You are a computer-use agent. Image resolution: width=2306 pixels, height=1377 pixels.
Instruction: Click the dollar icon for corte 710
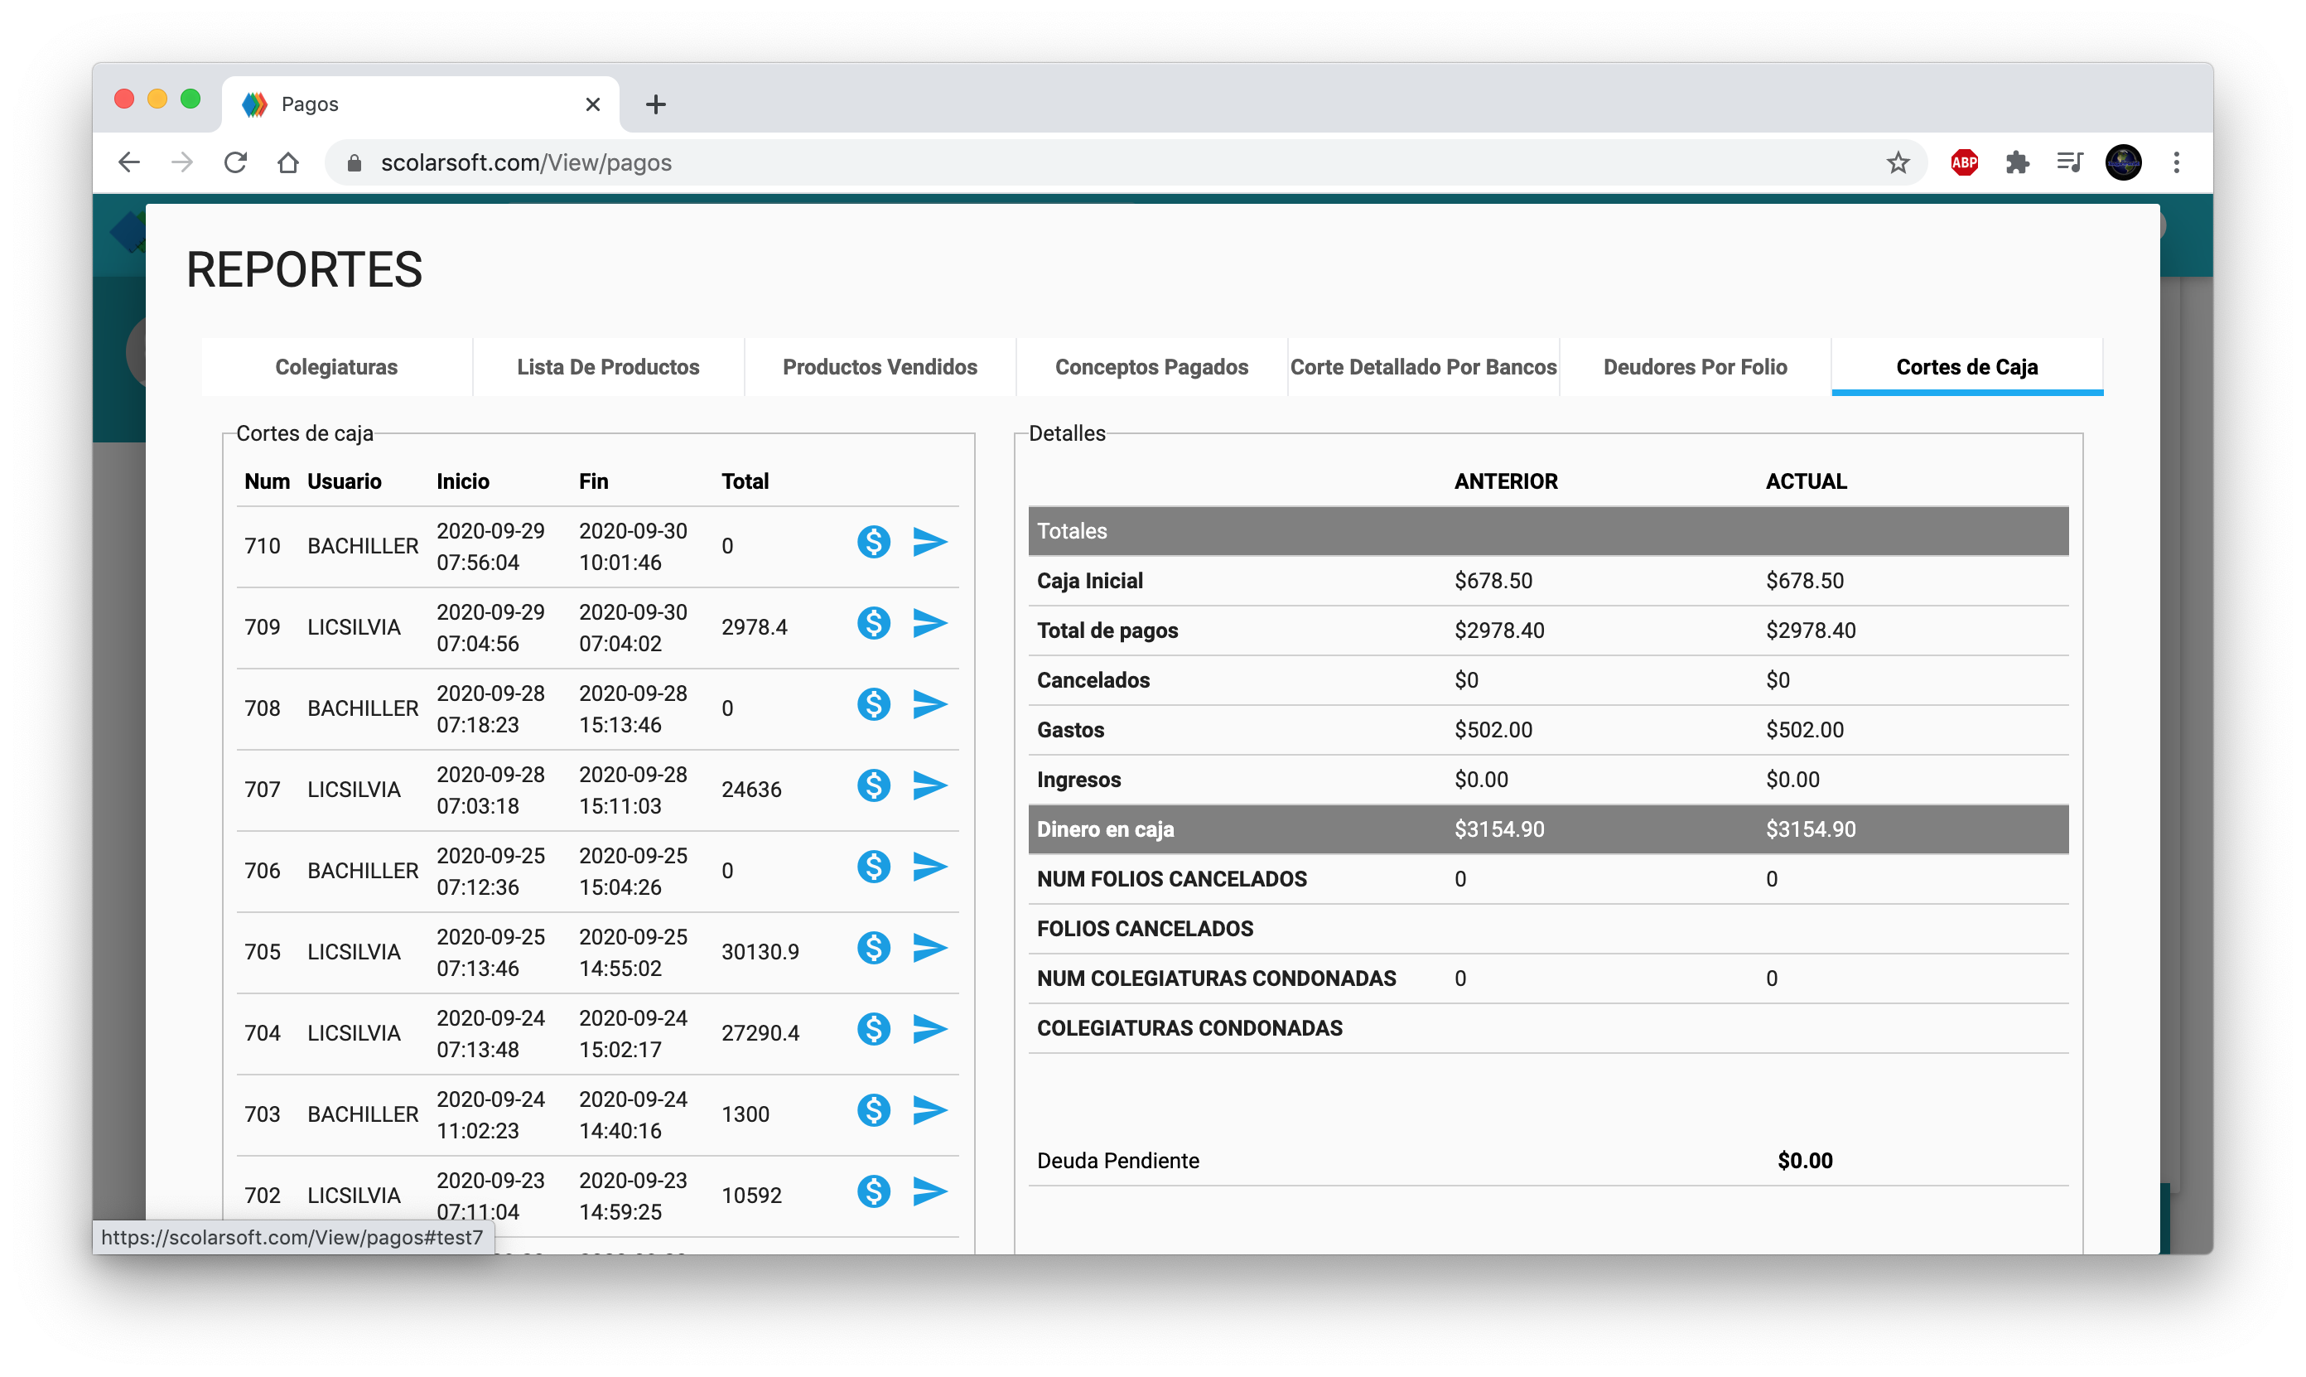pos(873,542)
